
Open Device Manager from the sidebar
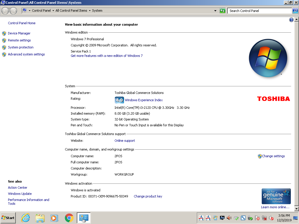pos(19,33)
